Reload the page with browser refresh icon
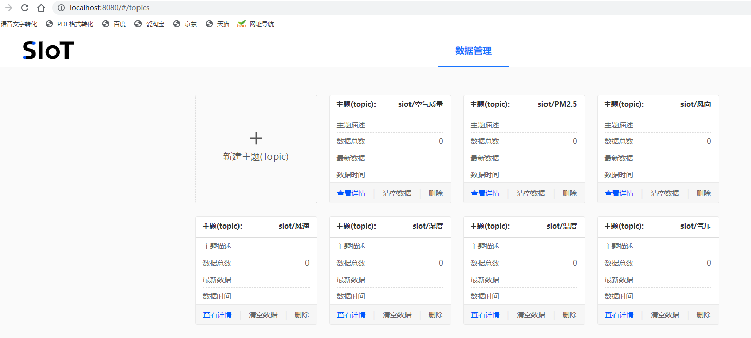 25,8
